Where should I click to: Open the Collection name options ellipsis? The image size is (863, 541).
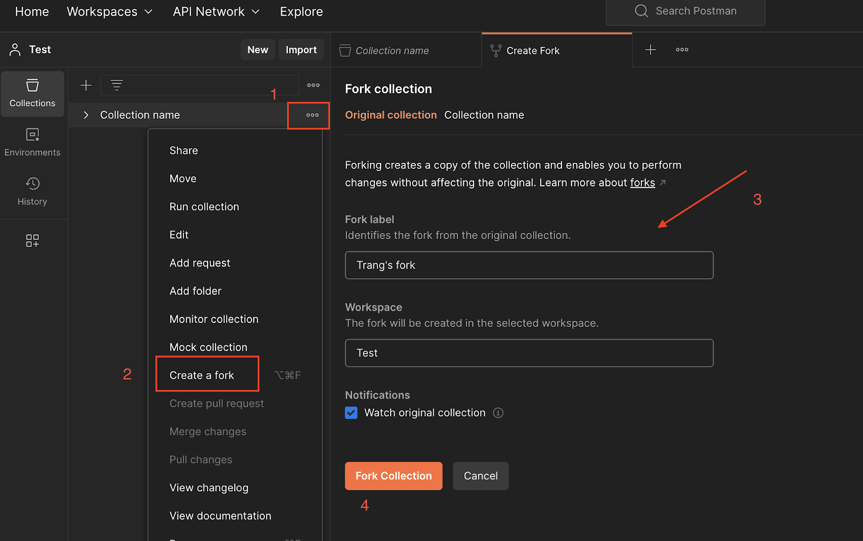312,115
